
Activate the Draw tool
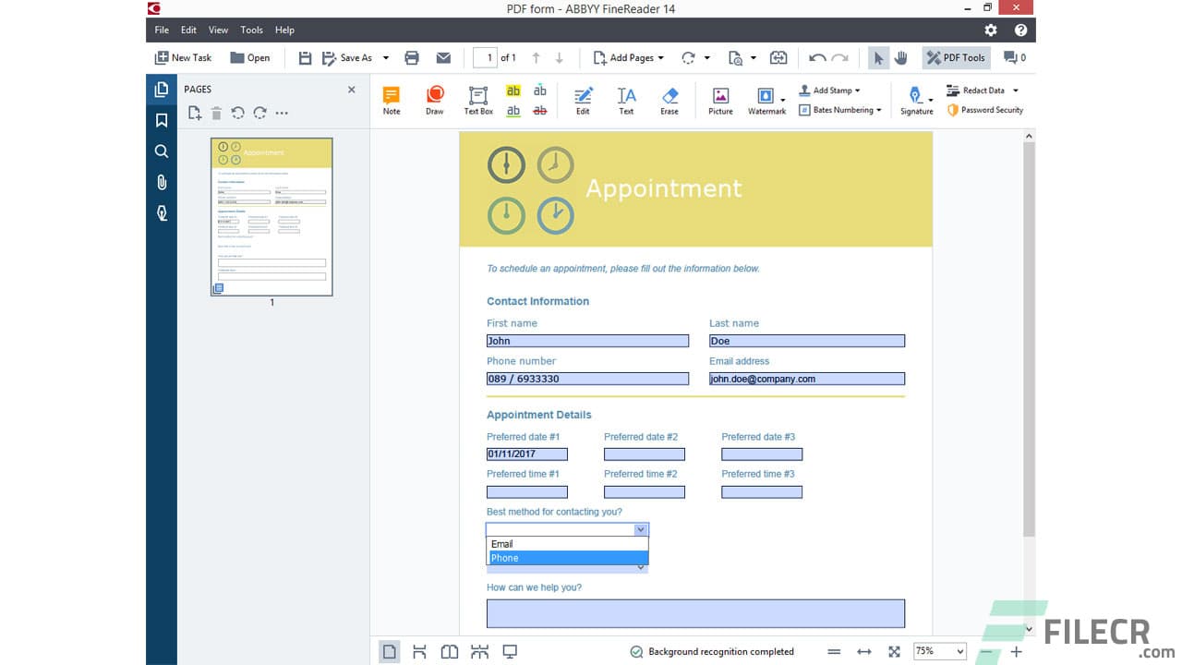(x=434, y=99)
